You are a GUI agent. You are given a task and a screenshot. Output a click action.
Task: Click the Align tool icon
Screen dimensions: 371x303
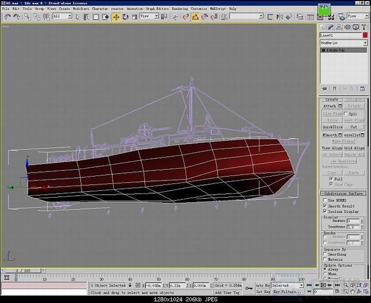tap(289, 17)
